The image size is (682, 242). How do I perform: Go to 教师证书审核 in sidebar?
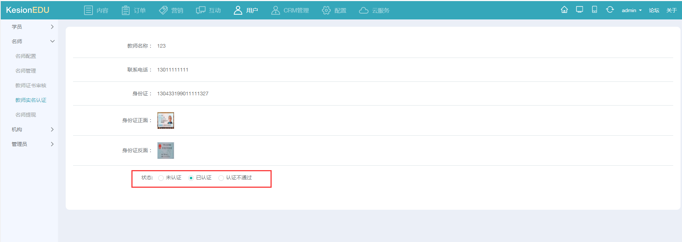point(31,85)
